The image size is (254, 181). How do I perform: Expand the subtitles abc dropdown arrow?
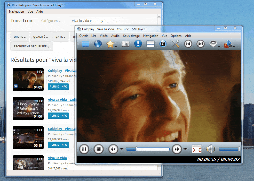point(234,47)
